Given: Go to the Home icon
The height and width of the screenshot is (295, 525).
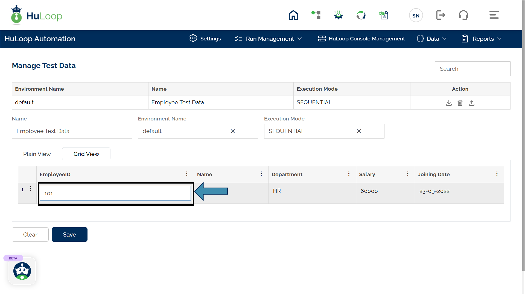Looking at the screenshot, I should click(293, 15).
